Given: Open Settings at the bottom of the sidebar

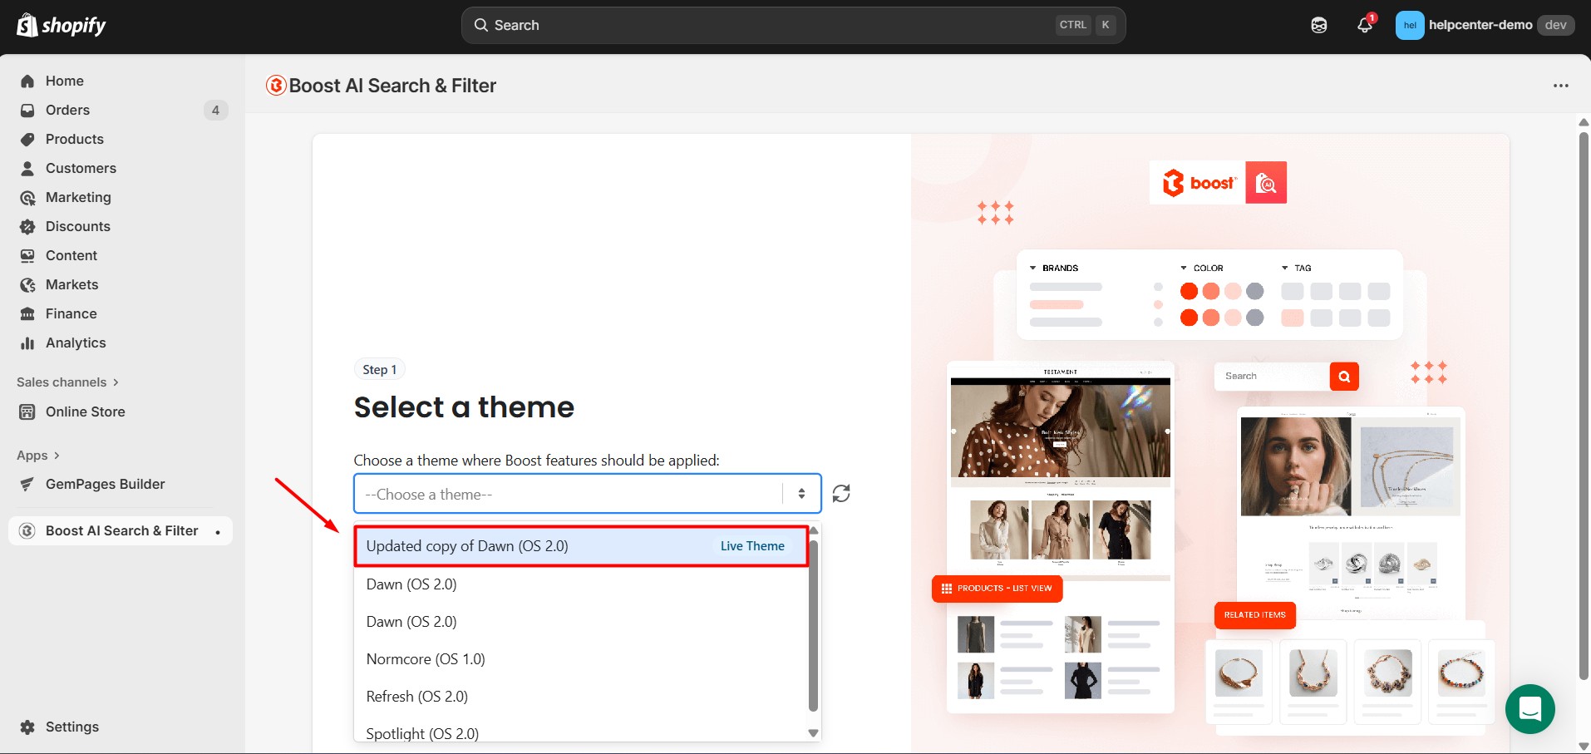Looking at the screenshot, I should click(x=72, y=727).
